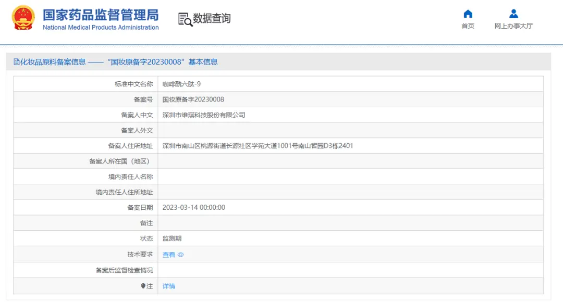563x302 pixels.
Task: Click the national emblem logo
Action: [x=23, y=18]
